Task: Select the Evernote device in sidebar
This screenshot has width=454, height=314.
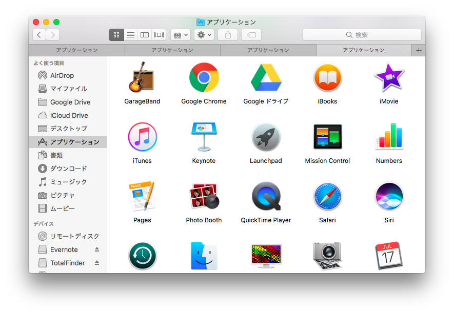Action: click(x=68, y=249)
